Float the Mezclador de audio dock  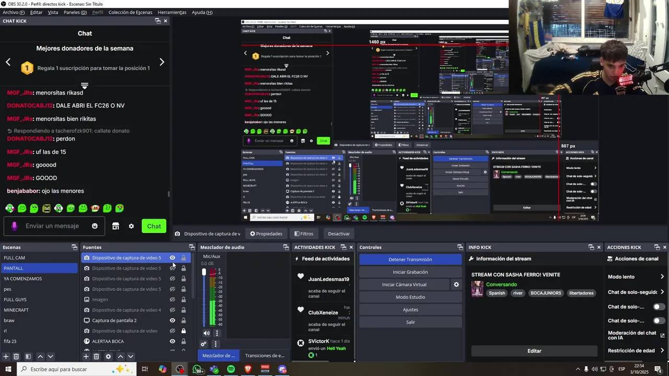pos(286,247)
